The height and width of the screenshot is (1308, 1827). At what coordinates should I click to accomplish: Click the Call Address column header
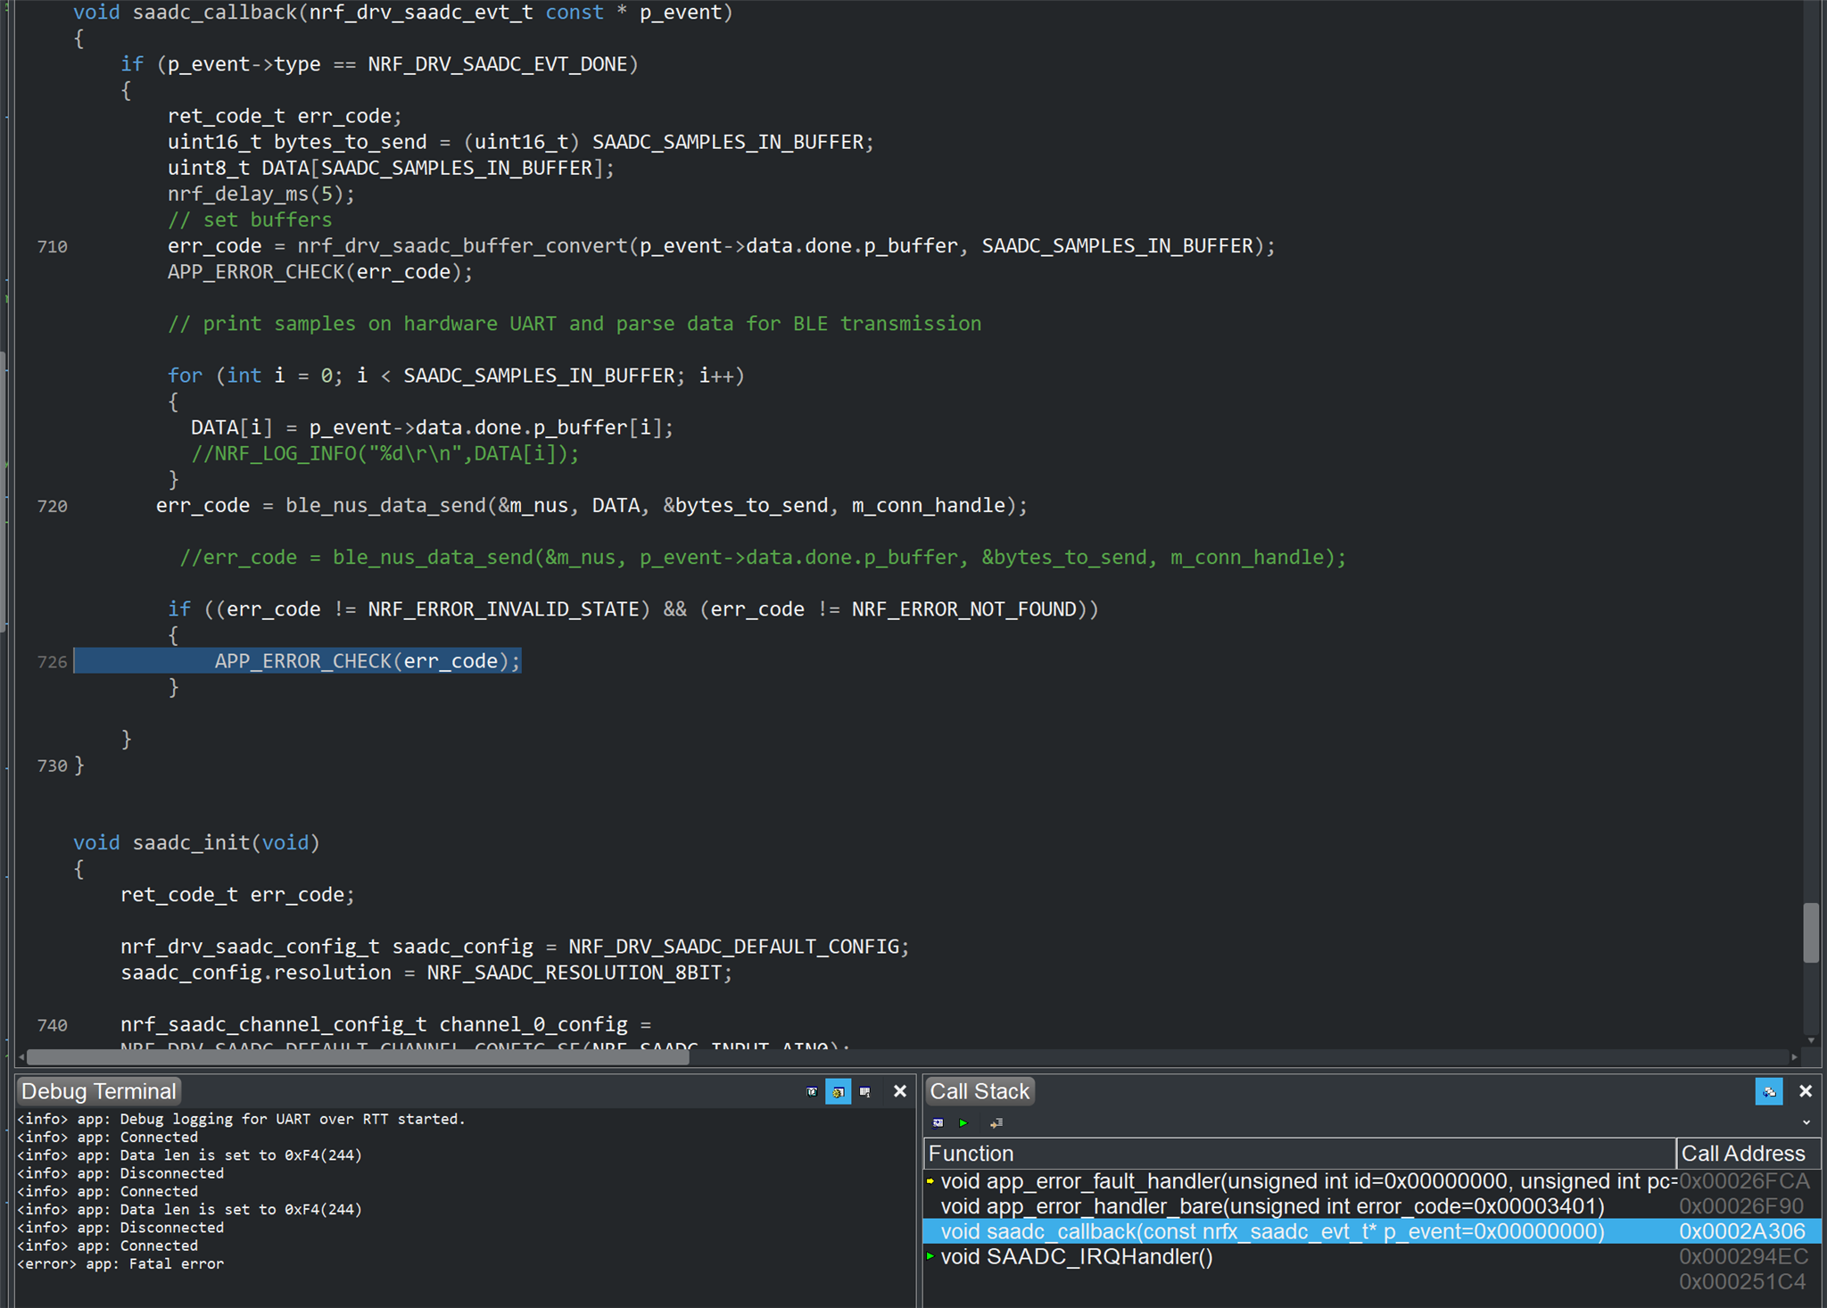[1748, 1154]
